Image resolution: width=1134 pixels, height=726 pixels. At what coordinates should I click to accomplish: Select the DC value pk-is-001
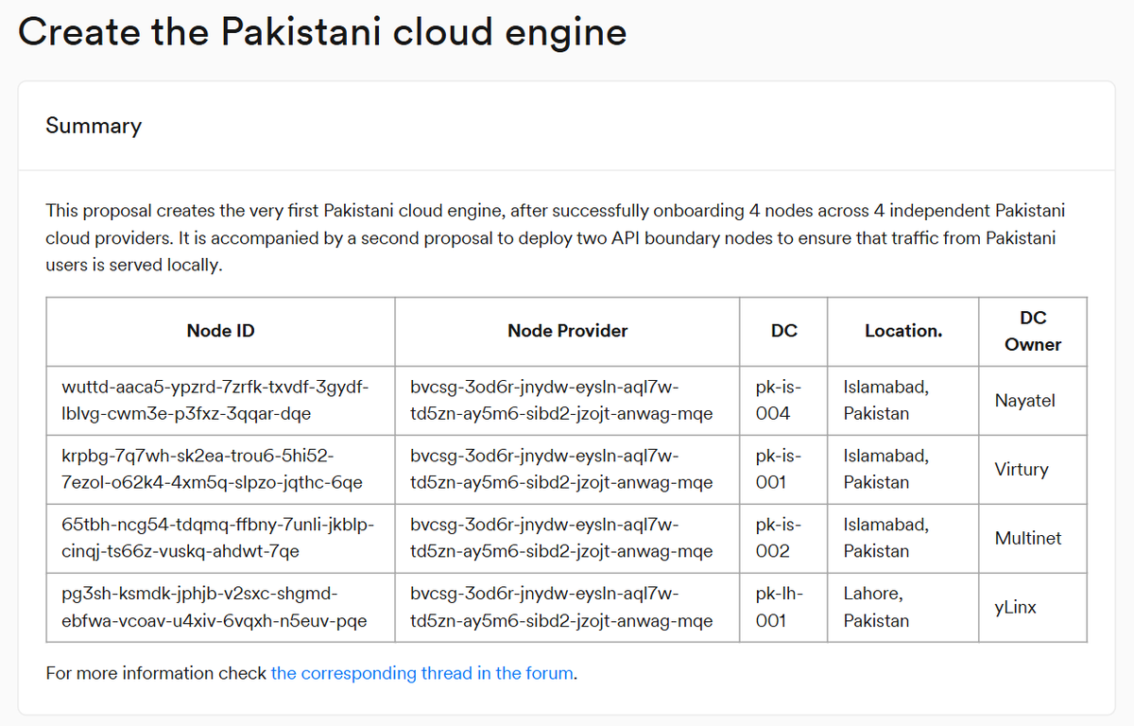tap(779, 469)
